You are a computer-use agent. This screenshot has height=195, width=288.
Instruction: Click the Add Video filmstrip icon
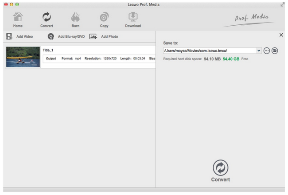coord(9,36)
